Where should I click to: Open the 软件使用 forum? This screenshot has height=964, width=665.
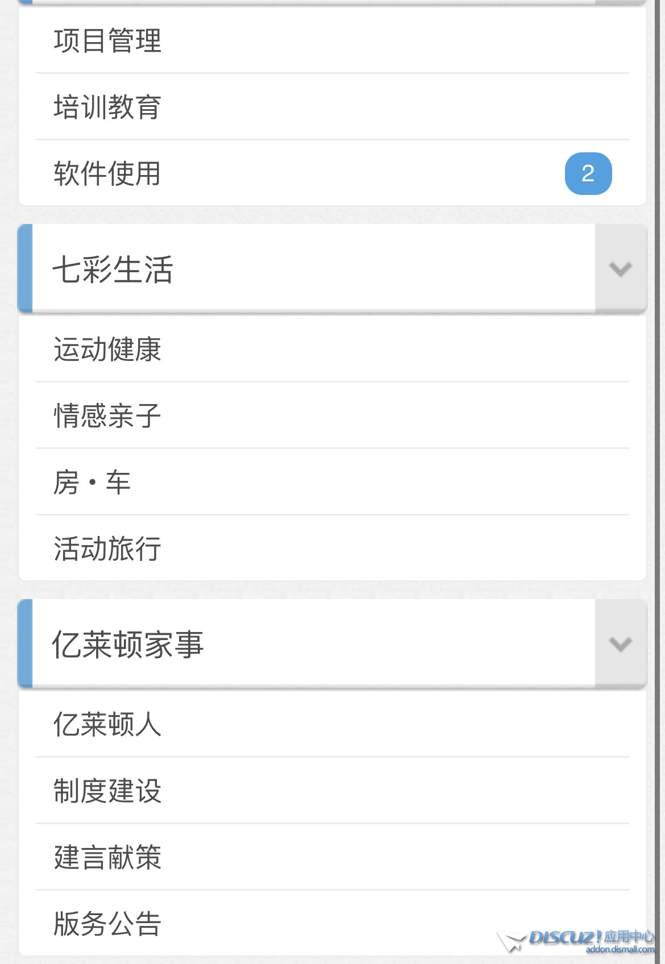(107, 173)
